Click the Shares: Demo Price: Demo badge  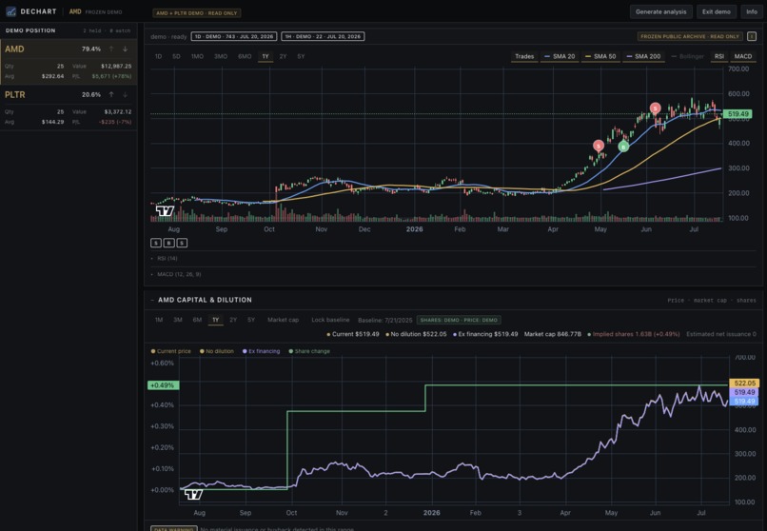click(x=459, y=321)
